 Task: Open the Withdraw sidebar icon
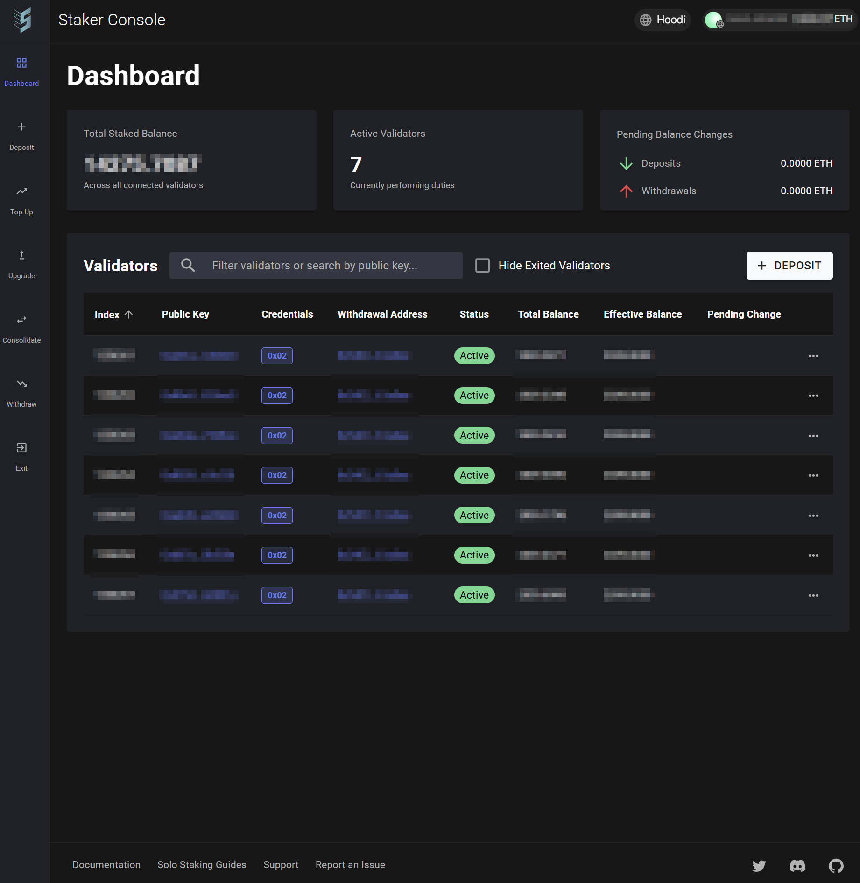(21, 392)
